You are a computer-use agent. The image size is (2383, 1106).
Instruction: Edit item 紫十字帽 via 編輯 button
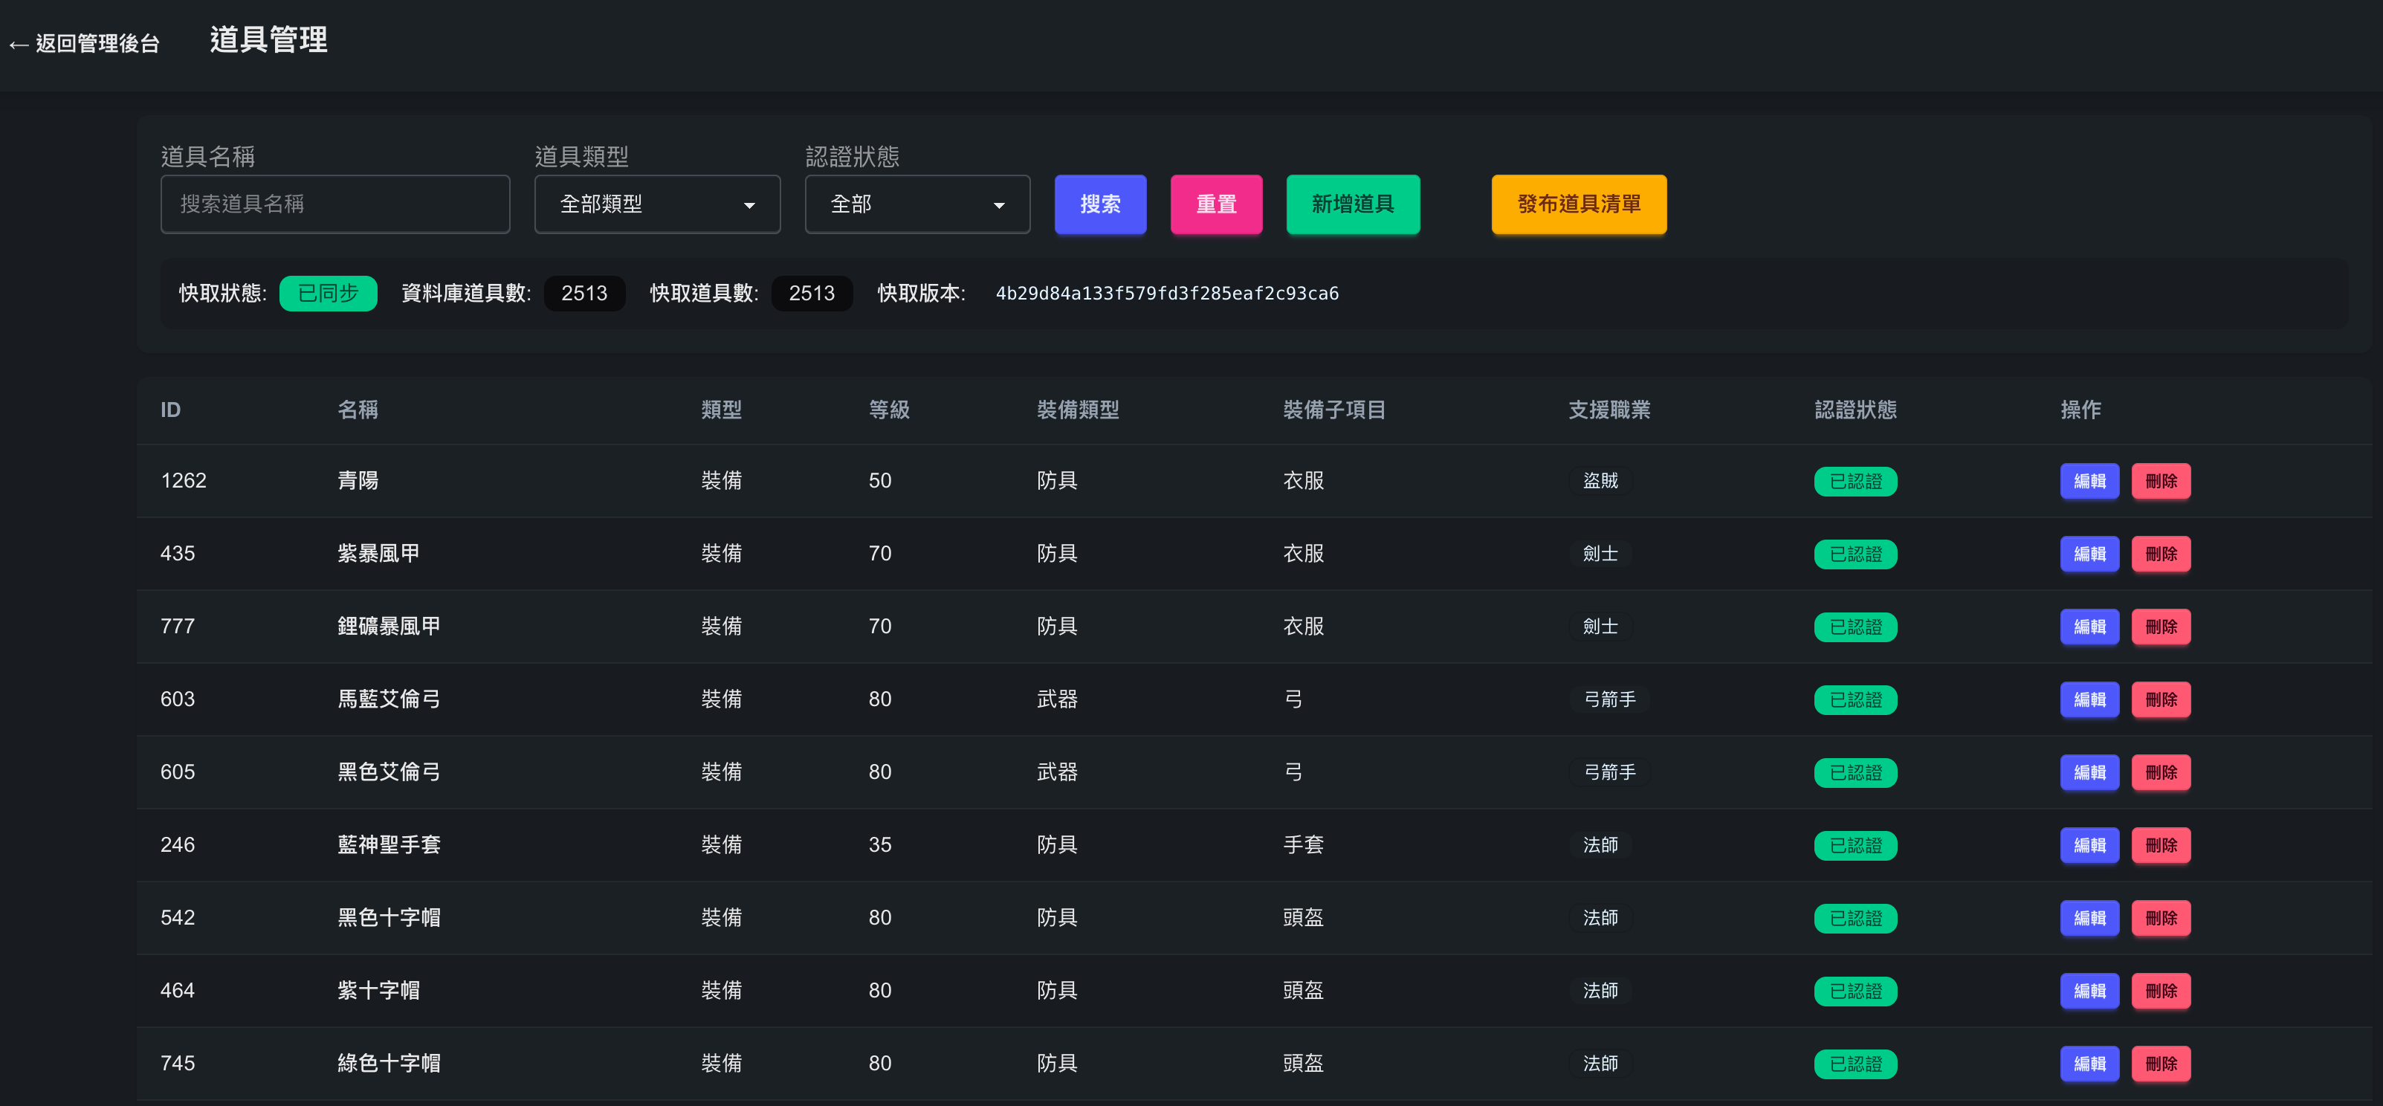[x=2089, y=990]
